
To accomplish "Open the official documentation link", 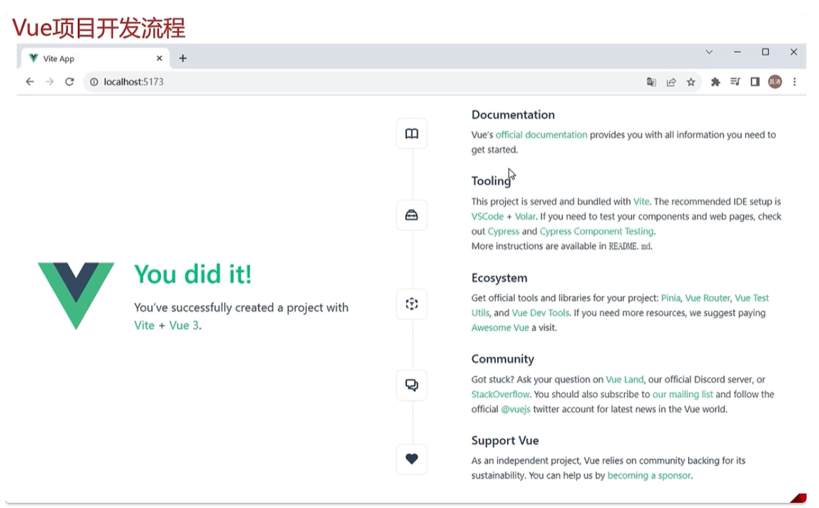I will (541, 135).
